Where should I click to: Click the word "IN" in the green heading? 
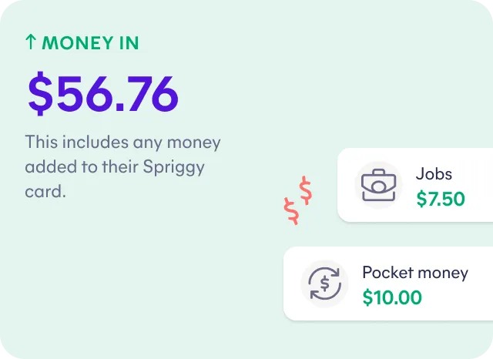128,43
